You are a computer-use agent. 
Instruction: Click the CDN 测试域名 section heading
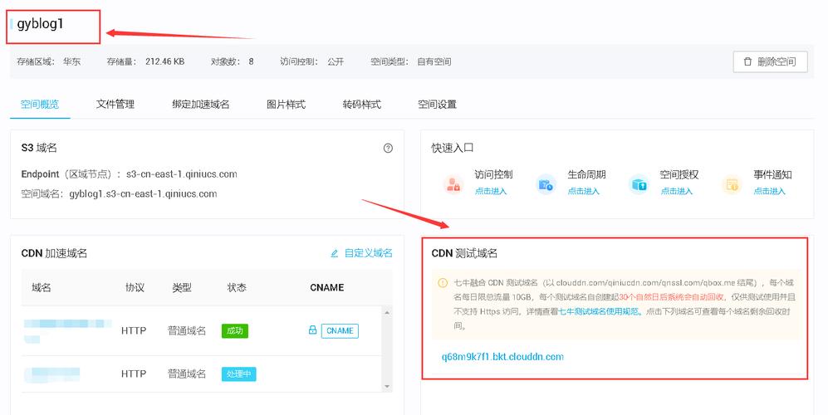(x=464, y=253)
